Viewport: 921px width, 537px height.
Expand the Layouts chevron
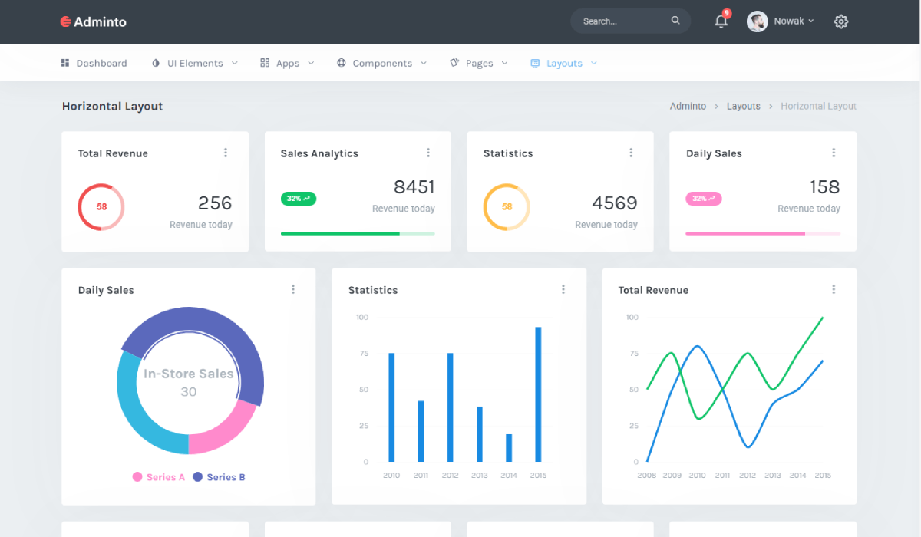(594, 63)
